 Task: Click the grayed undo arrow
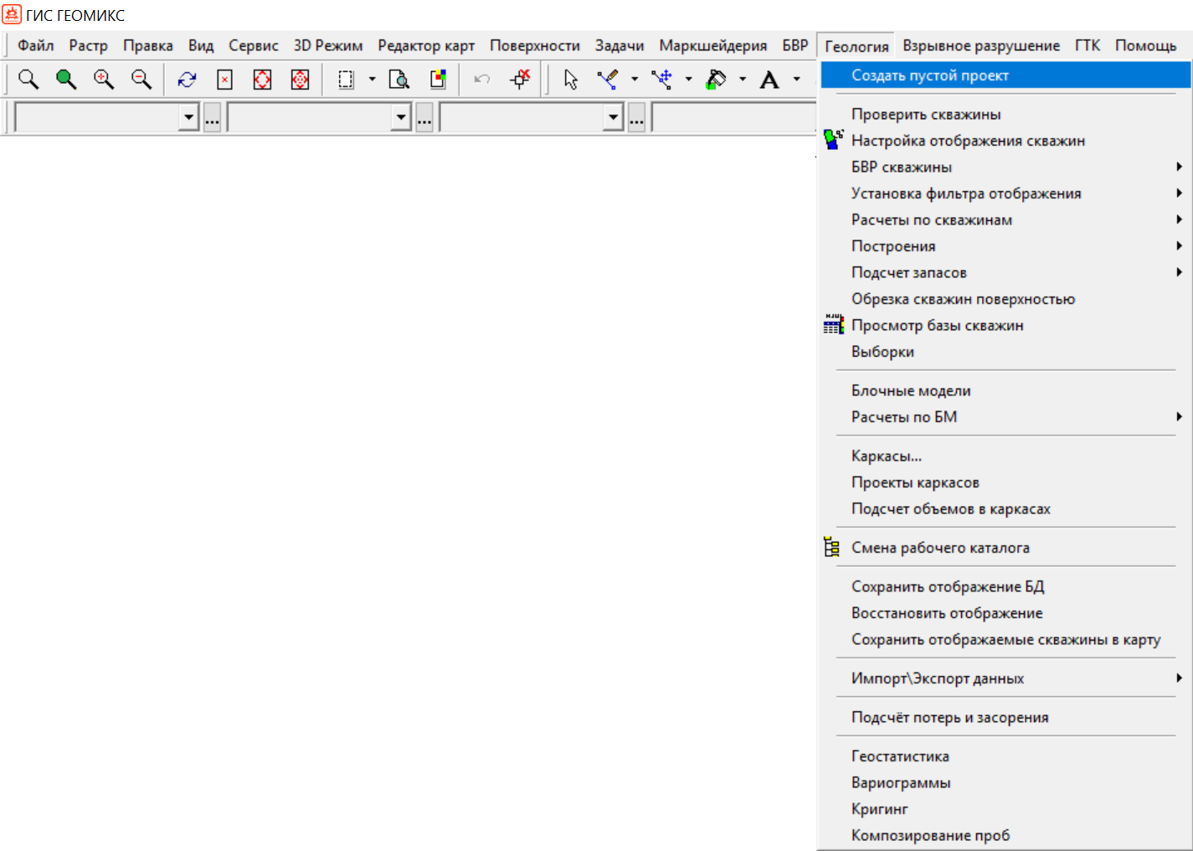[482, 80]
